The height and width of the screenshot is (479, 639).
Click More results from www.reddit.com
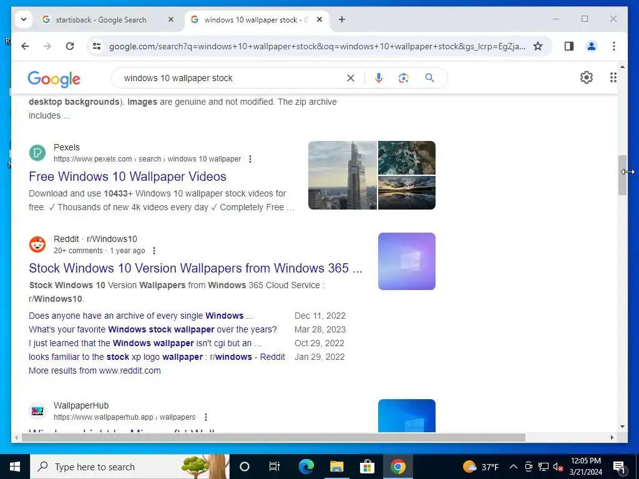point(95,370)
